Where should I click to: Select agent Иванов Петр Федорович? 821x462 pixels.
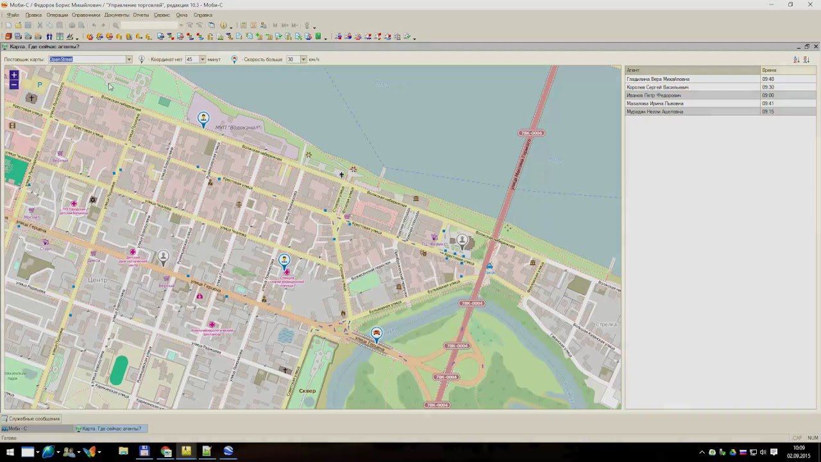693,95
